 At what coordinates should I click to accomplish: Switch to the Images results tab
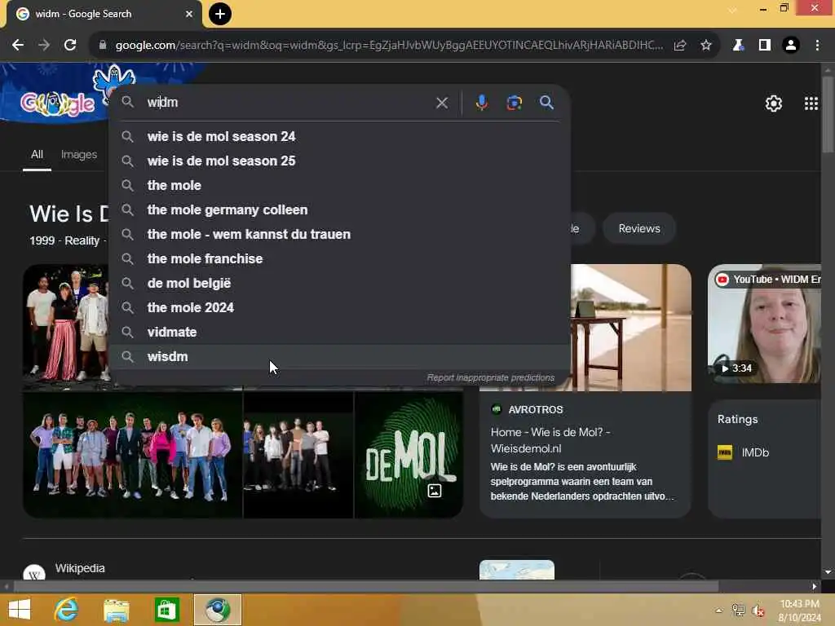[x=79, y=154]
